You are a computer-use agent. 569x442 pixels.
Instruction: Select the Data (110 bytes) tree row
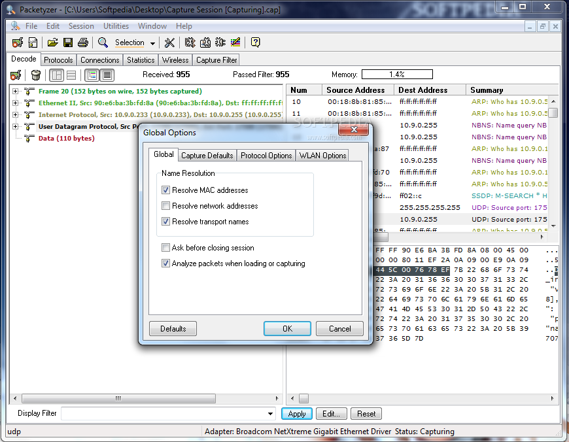pyautogui.click(x=67, y=138)
